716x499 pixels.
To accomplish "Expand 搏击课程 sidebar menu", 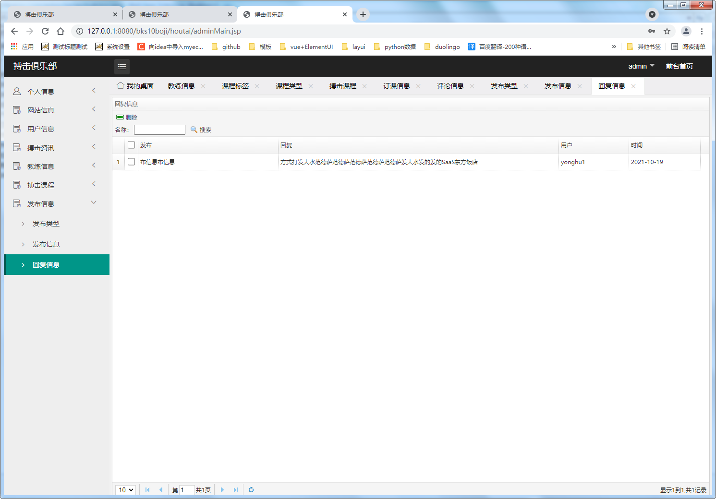I will tap(94, 184).
